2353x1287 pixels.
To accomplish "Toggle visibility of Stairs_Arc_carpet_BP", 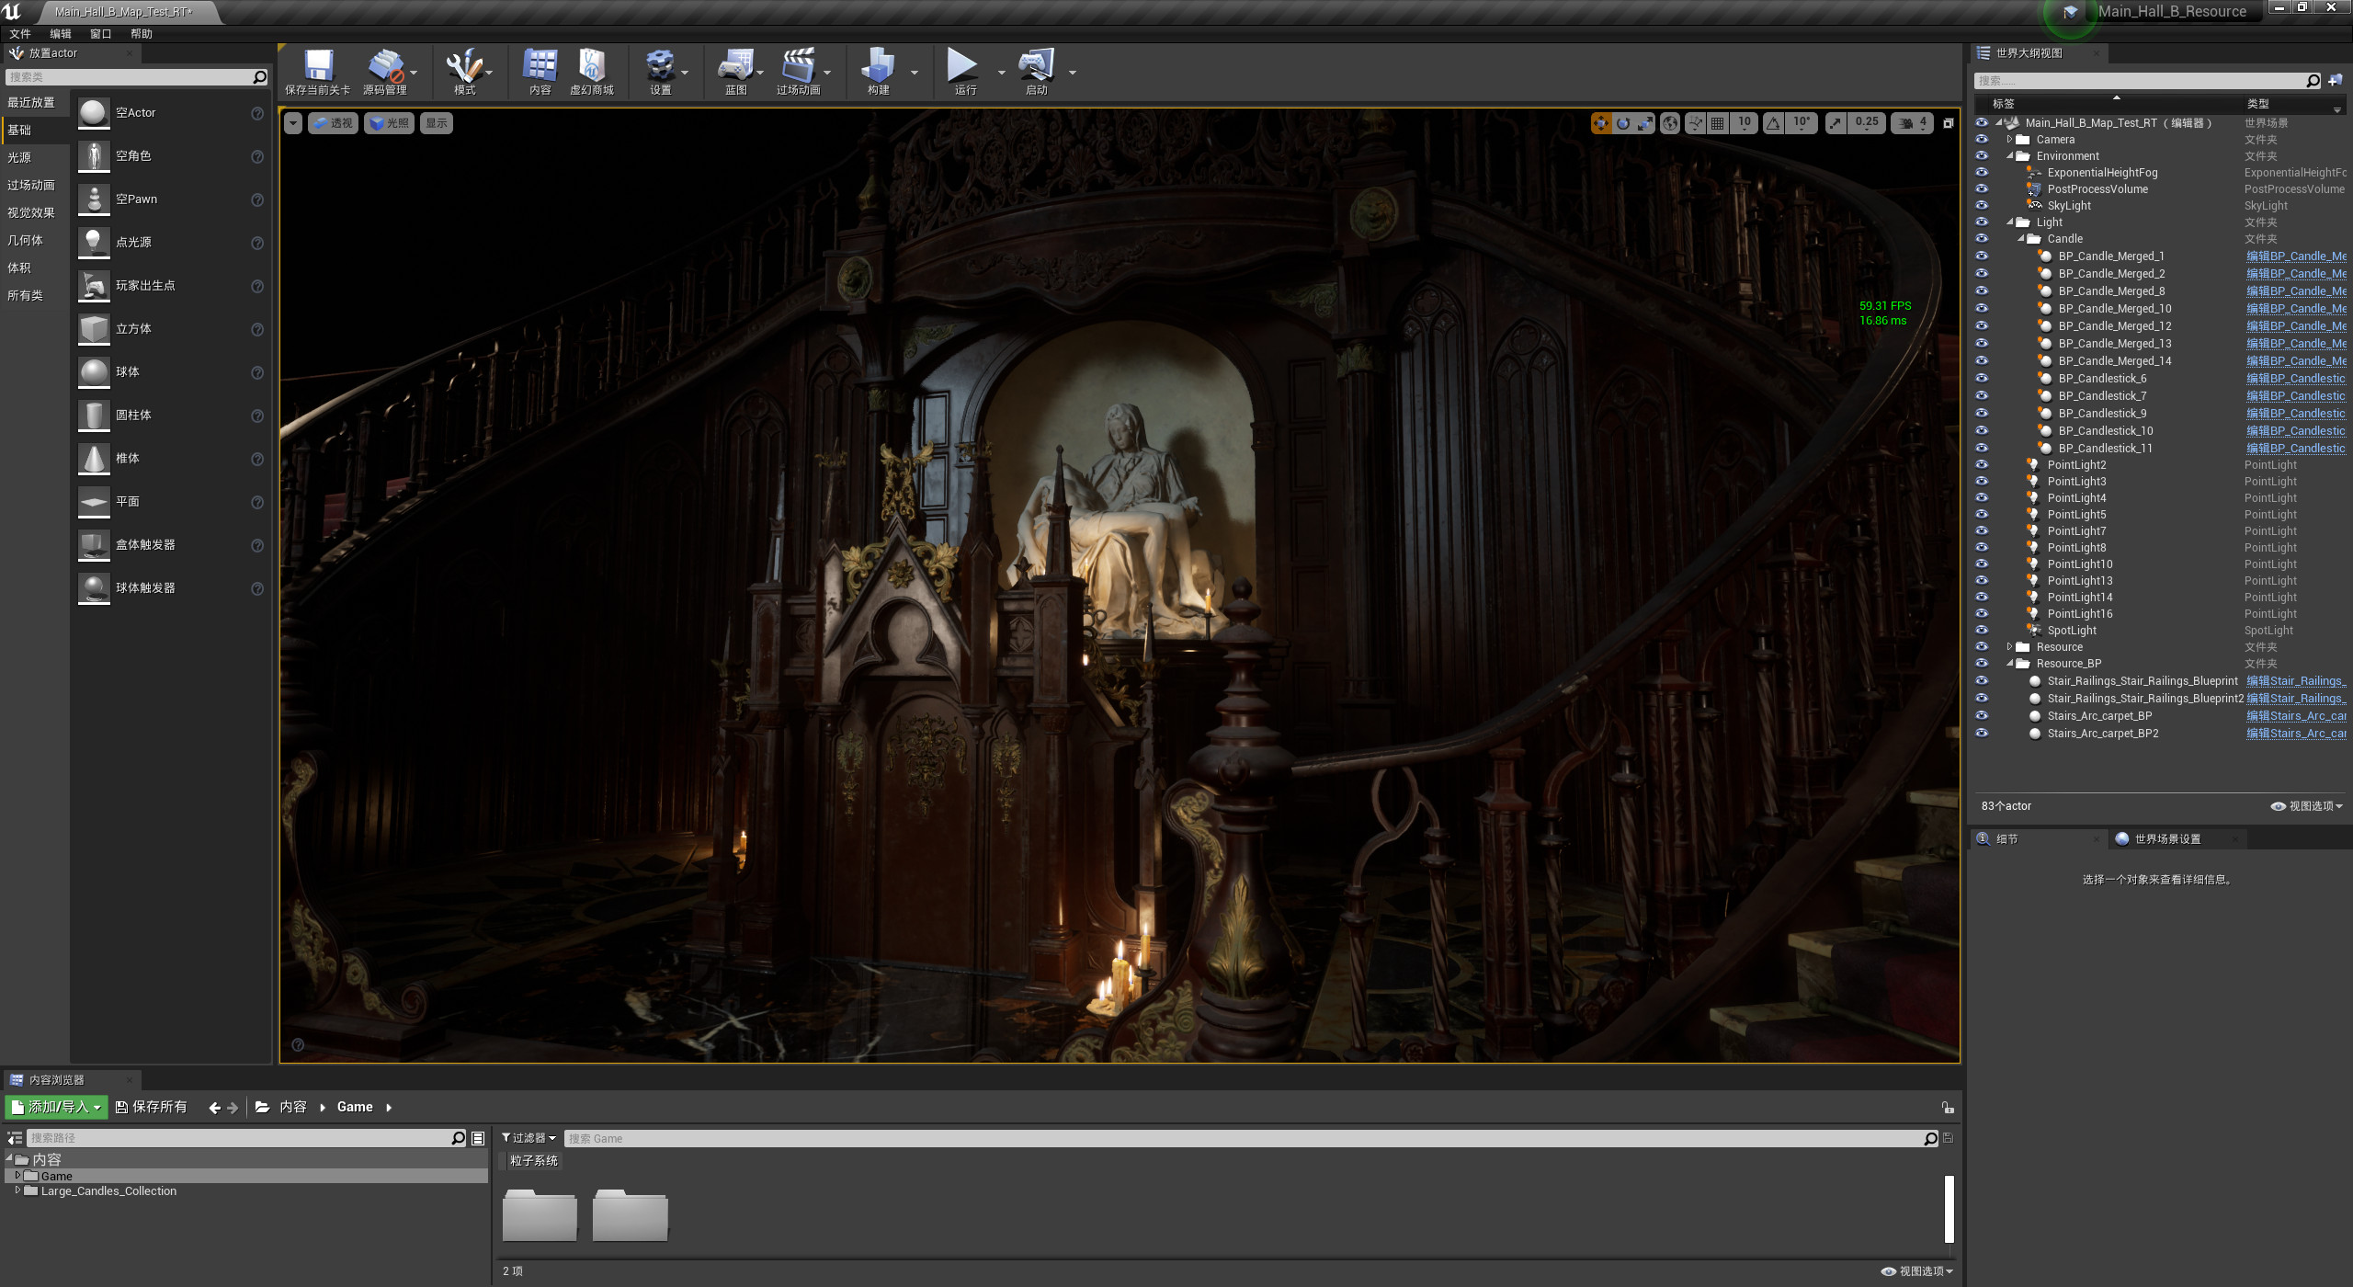I will [1982, 716].
